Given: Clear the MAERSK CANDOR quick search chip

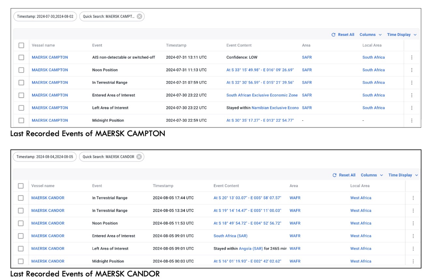Looking at the screenshot, I should click(139, 157).
